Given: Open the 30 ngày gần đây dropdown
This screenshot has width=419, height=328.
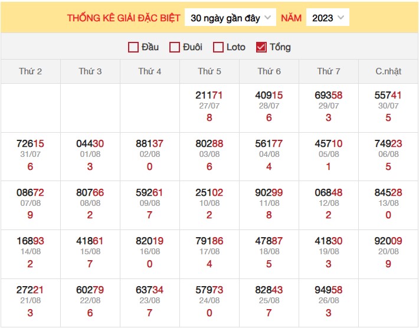Looking at the screenshot, I should (230, 18).
